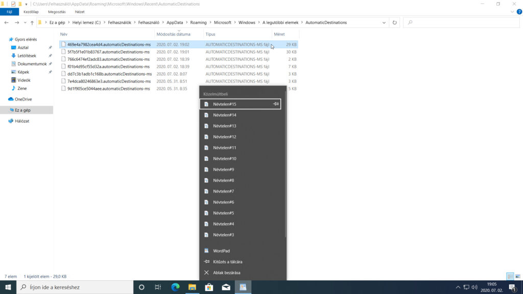Select file 5f7b5f1e01b83767.automaticDestinations-ms

click(108, 52)
